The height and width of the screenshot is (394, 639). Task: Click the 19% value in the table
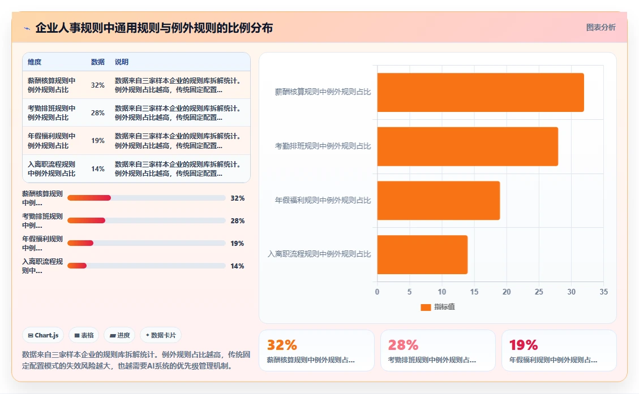(98, 141)
